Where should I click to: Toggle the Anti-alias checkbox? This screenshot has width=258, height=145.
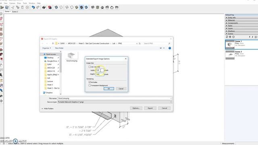pyautogui.click(x=89, y=82)
